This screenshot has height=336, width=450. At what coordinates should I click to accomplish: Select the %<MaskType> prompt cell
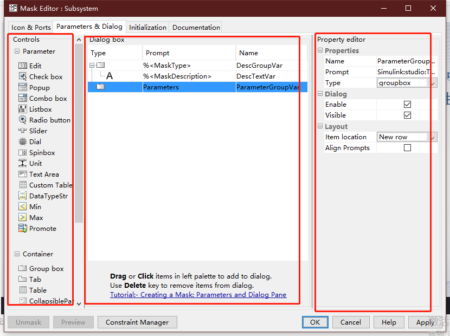[189, 66]
